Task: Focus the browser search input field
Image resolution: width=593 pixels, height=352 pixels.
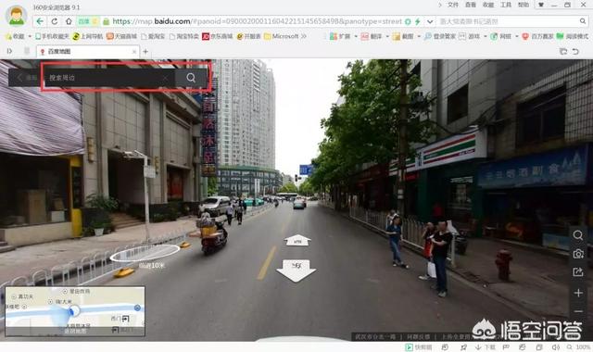Action: point(508,21)
